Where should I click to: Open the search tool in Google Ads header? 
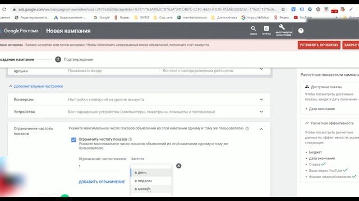(253, 31)
